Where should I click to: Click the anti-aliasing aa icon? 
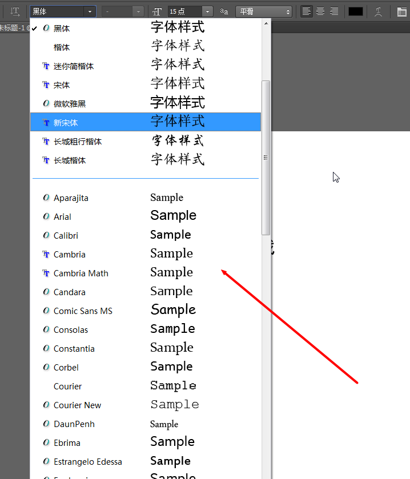click(224, 11)
